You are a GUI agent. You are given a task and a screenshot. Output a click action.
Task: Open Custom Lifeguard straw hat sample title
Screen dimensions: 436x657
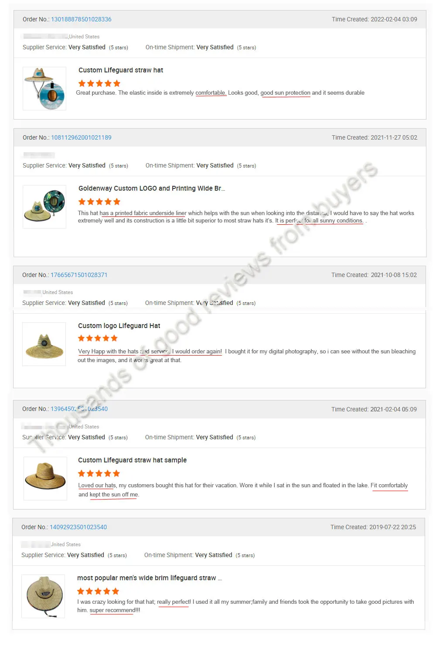pyautogui.click(x=132, y=460)
